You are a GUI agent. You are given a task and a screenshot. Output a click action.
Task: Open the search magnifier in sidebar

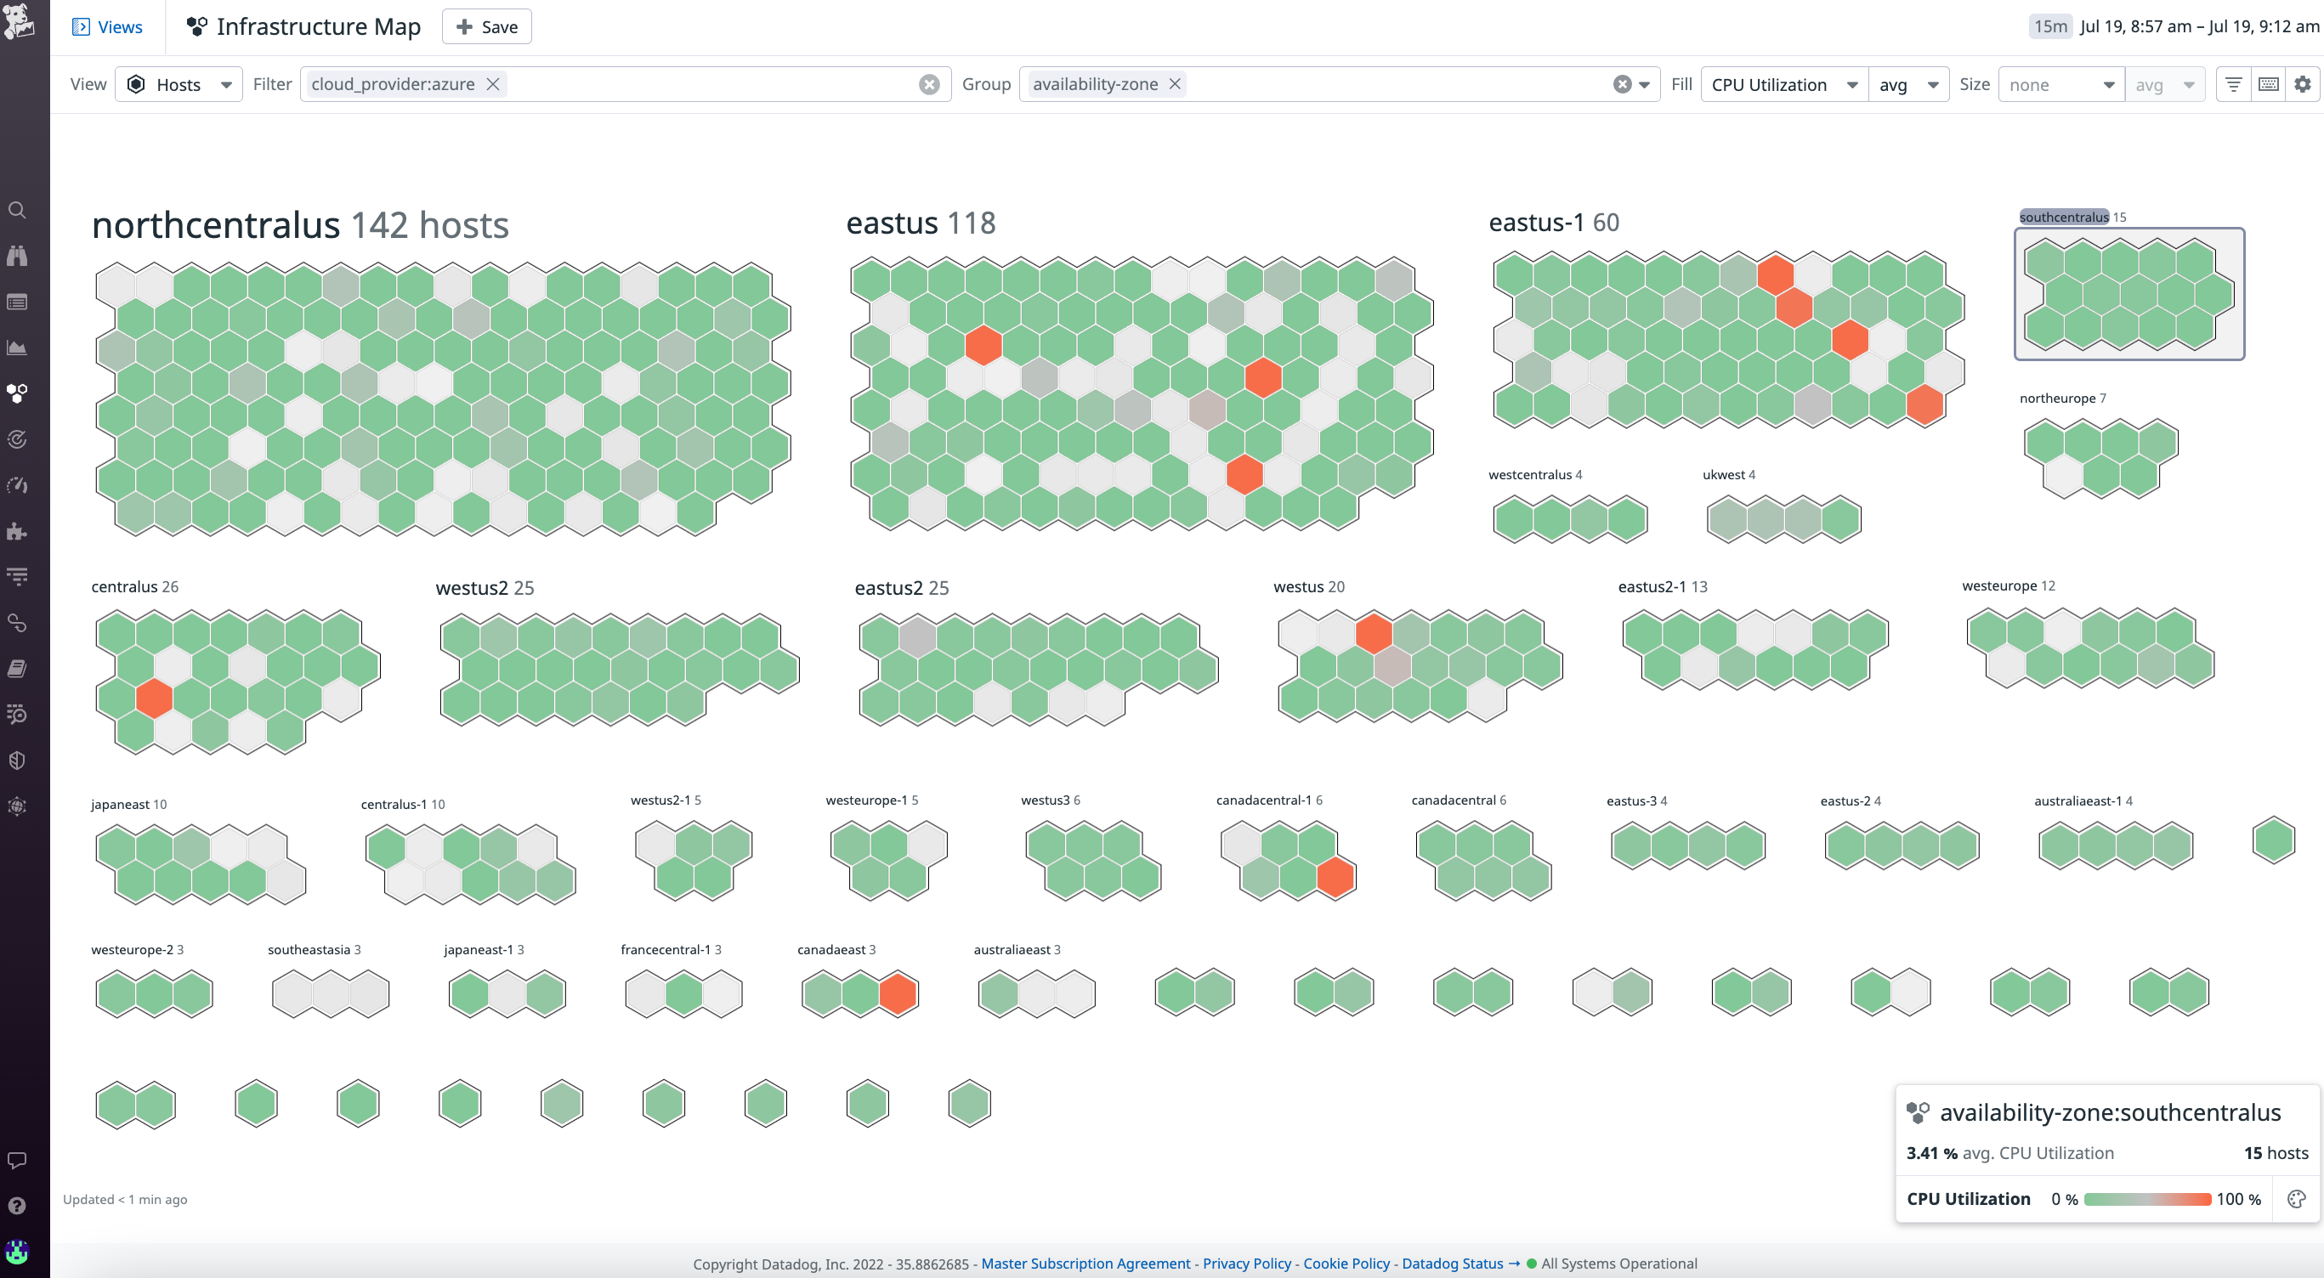tap(17, 210)
